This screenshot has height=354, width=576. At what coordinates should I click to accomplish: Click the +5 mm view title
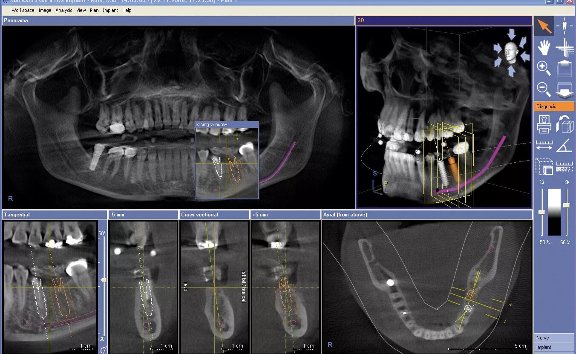285,215
